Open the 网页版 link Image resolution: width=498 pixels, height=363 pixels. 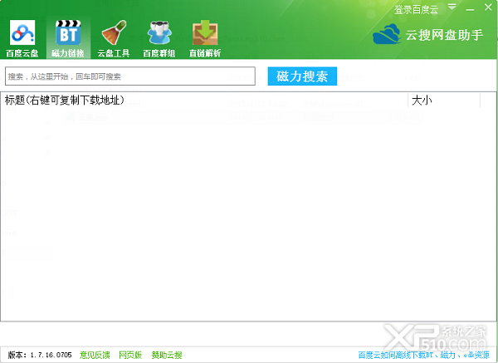click(130, 355)
